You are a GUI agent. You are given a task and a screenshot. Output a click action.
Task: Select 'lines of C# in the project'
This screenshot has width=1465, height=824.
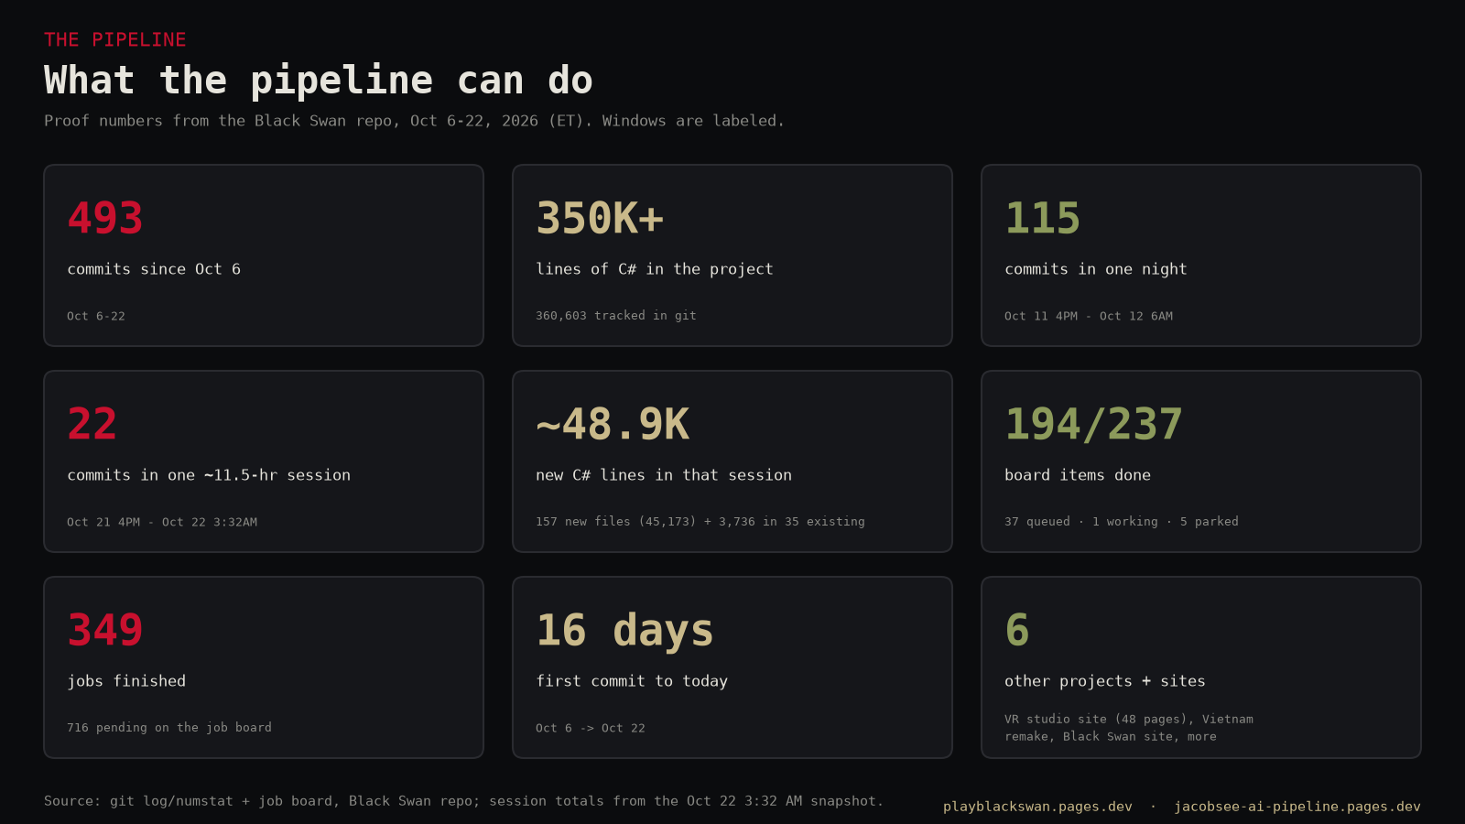(655, 269)
